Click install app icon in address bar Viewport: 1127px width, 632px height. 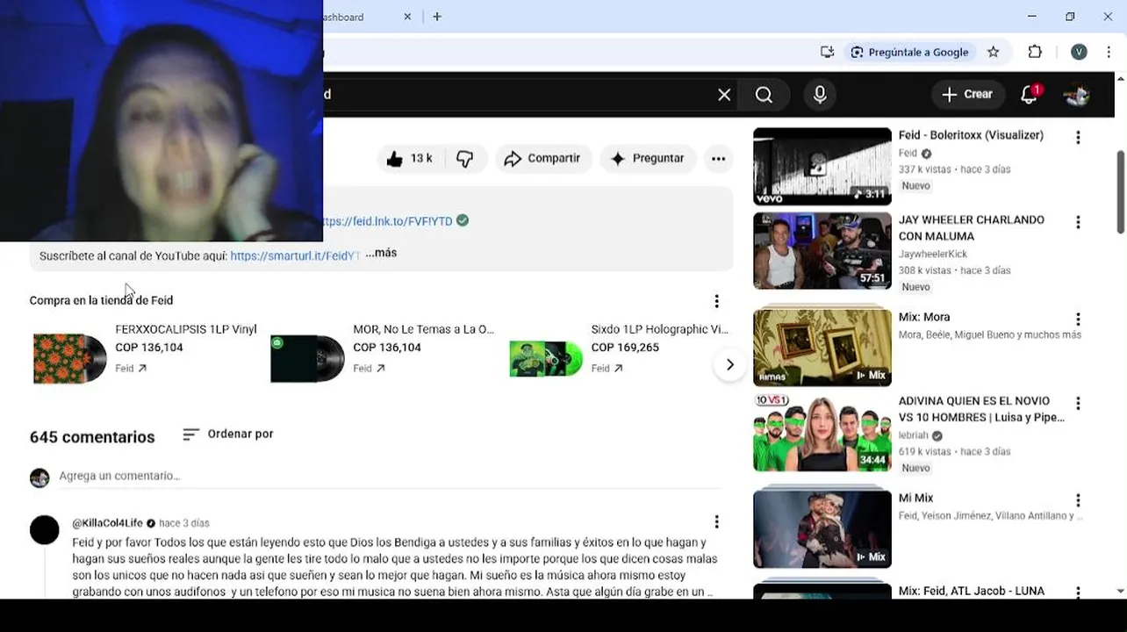click(x=827, y=52)
